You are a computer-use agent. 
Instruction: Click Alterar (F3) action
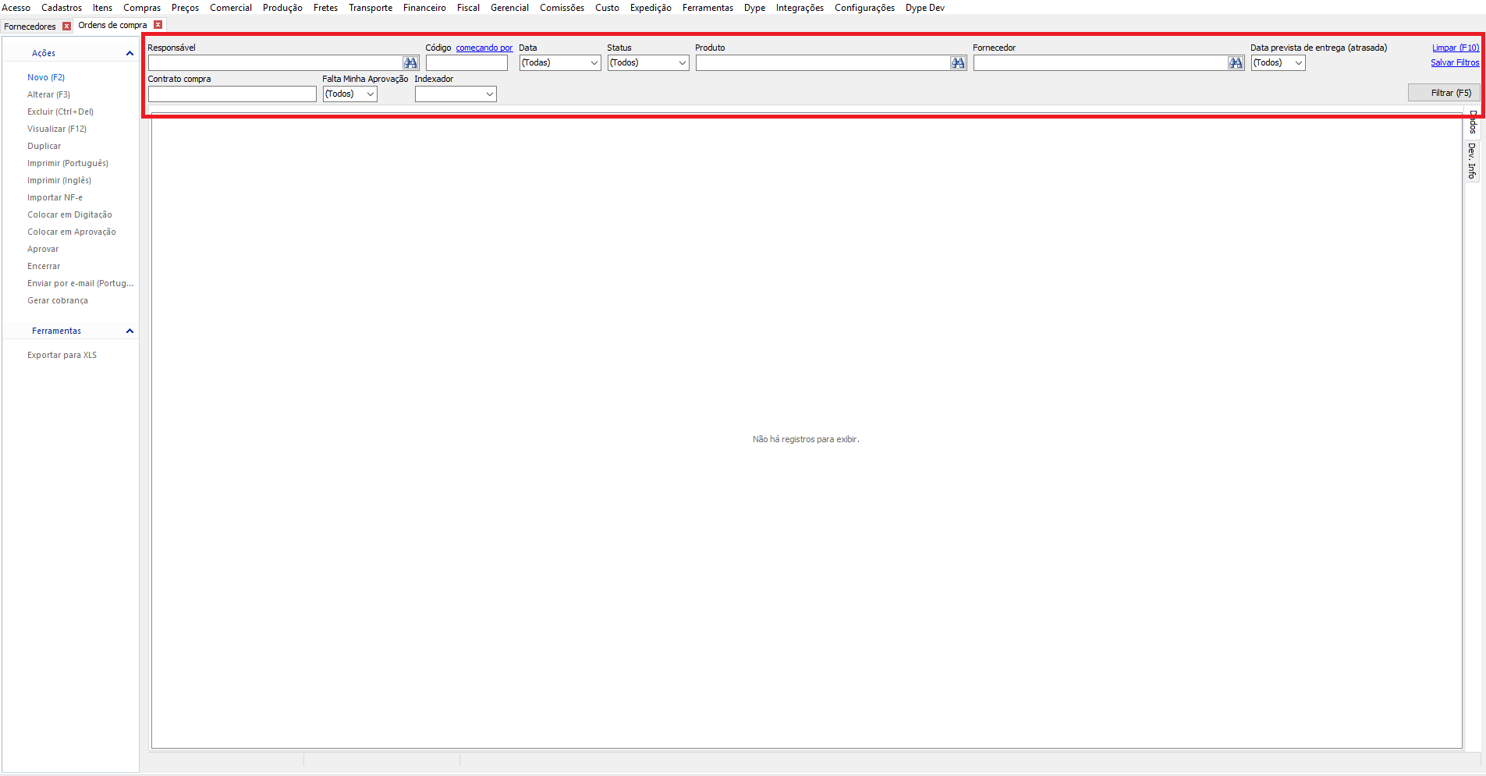coord(48,94)
